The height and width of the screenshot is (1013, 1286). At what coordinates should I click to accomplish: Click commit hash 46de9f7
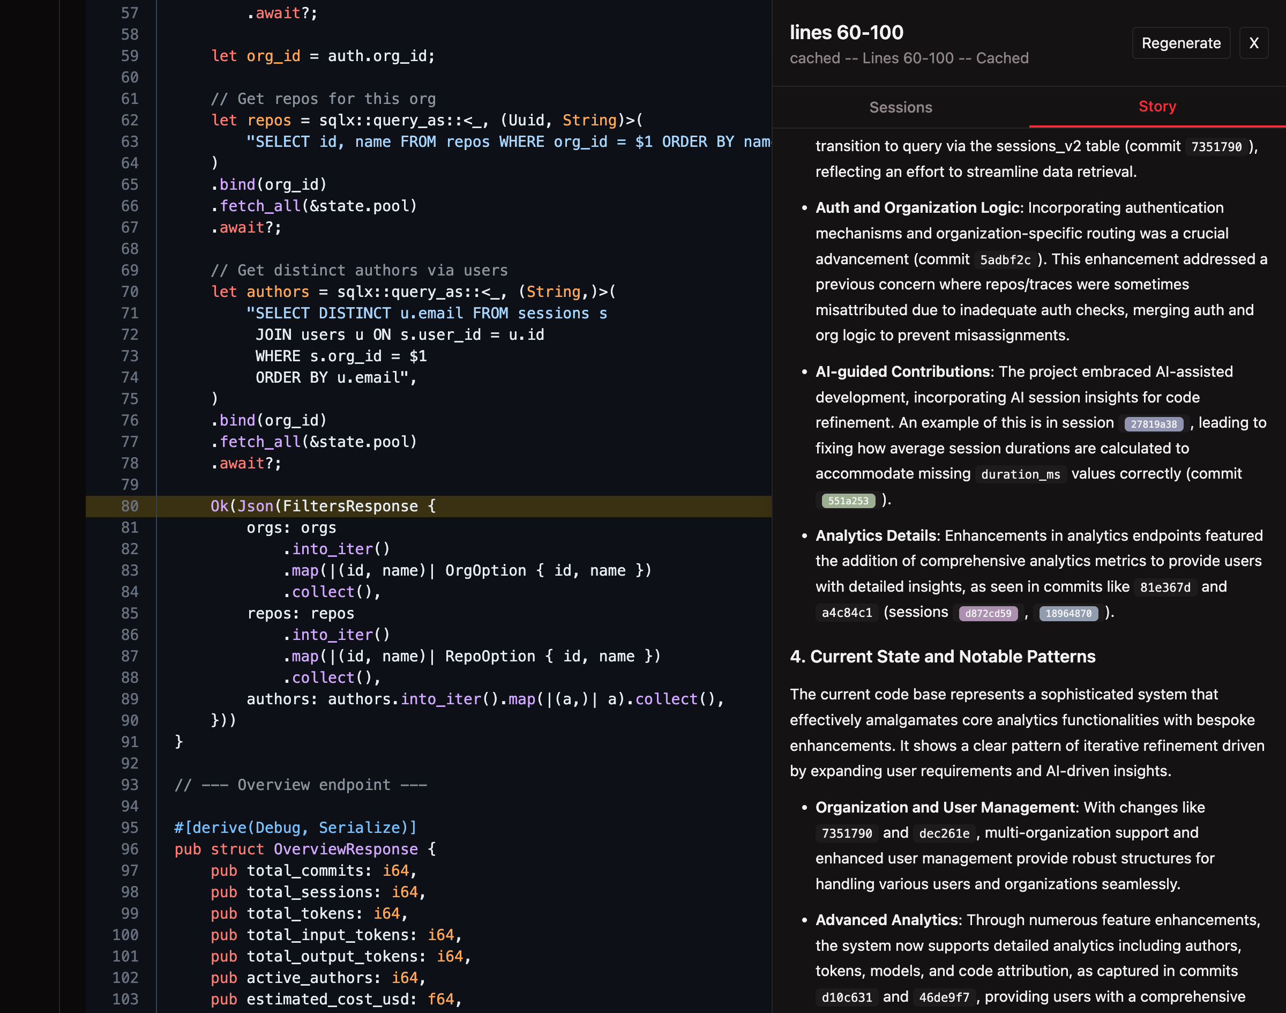pyautogui.click(x=944, y=998)
